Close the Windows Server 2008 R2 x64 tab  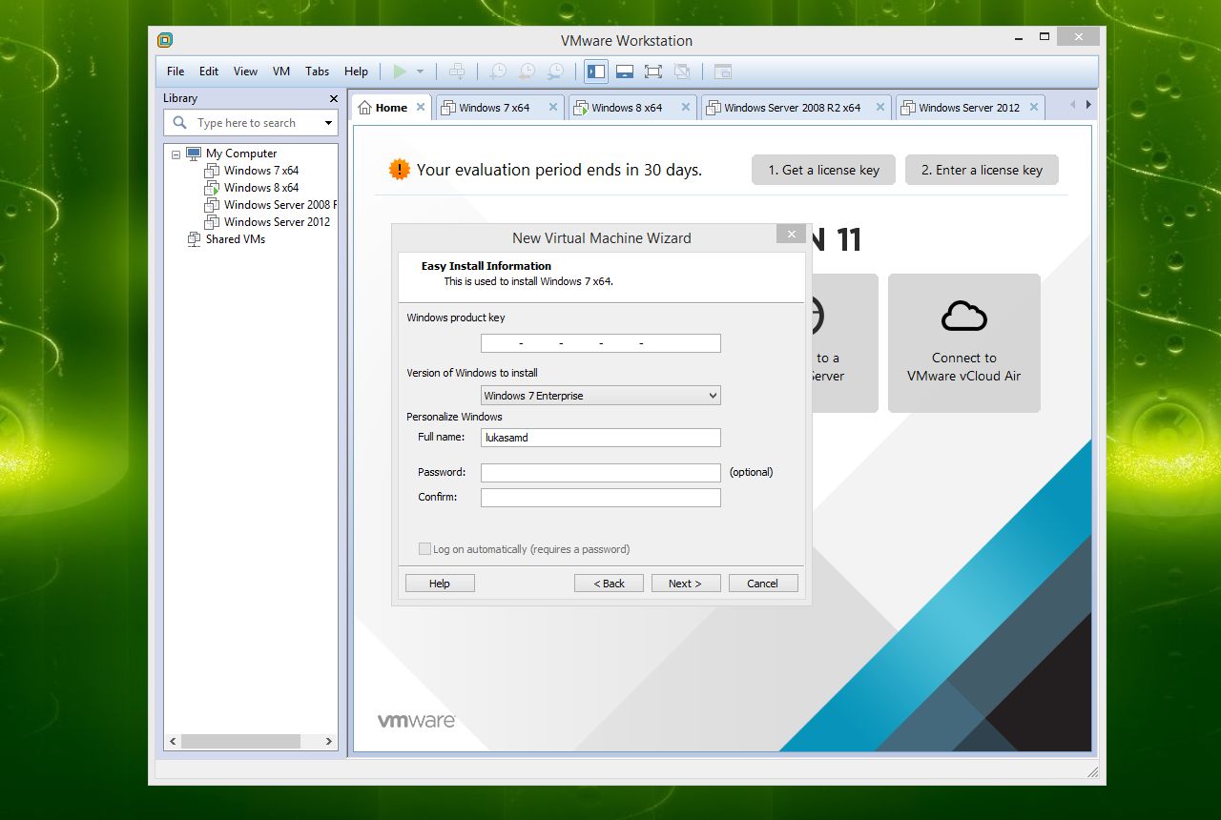[880, 108]
